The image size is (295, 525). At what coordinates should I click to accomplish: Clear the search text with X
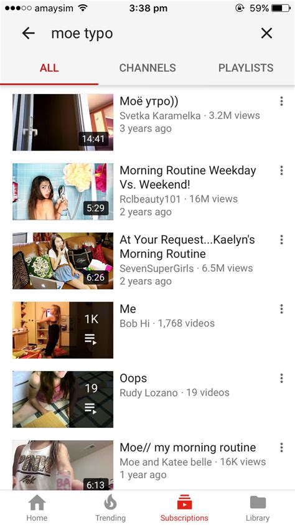click(x=266, y=33)
